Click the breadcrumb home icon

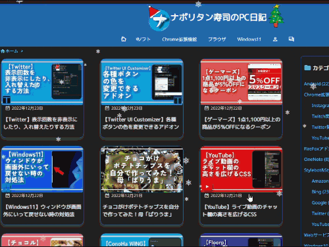click(3, 51)
